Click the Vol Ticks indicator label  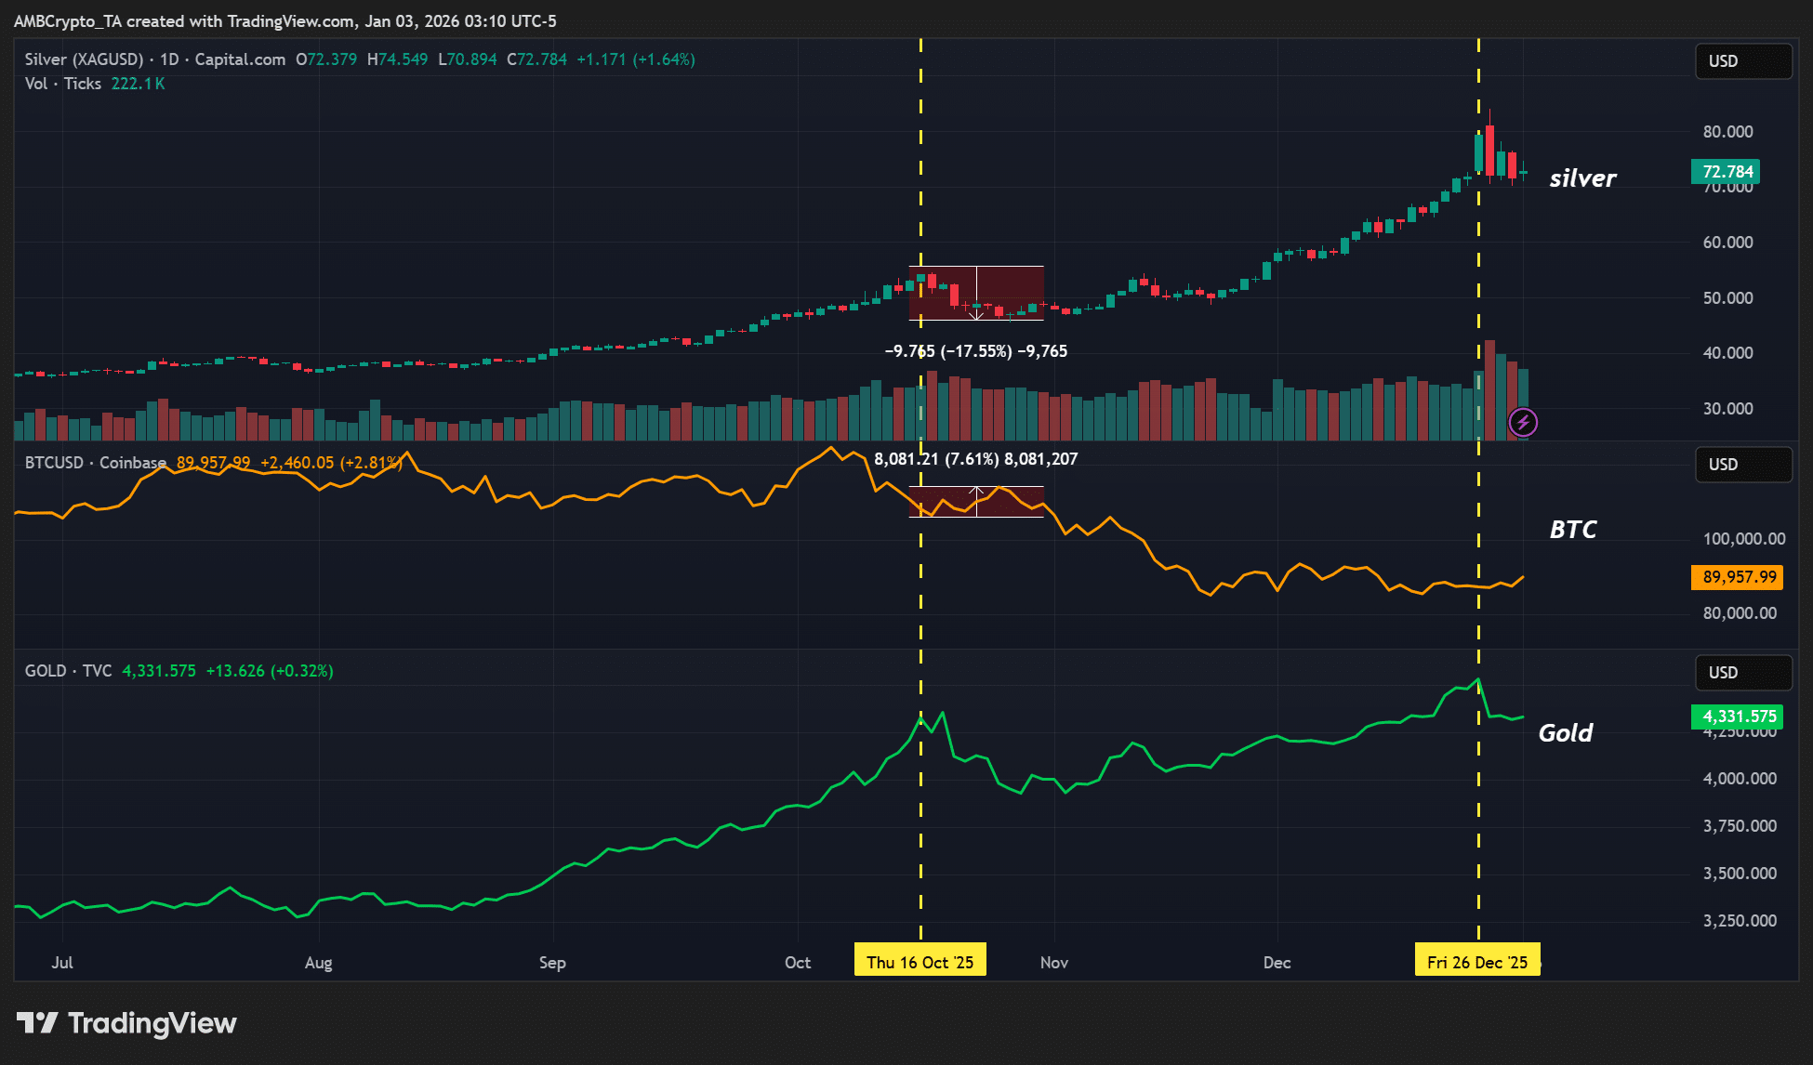(62, 84)
